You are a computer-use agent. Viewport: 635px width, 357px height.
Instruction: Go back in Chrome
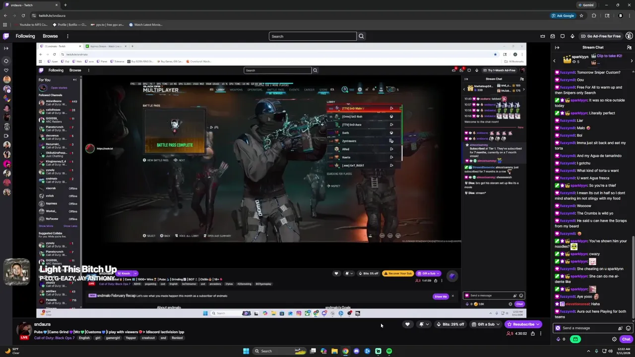5,16
